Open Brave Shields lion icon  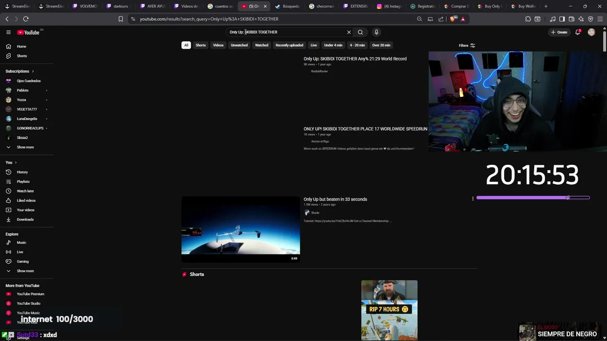tap(453, 19)
